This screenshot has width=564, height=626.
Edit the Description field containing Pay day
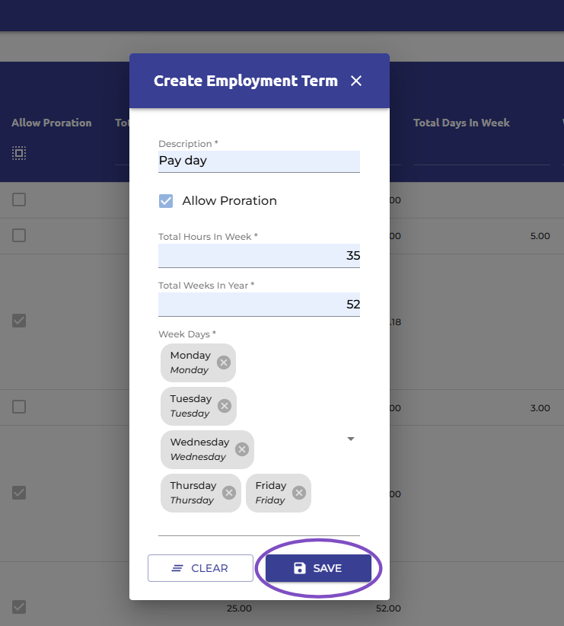(x=259, y=161)
